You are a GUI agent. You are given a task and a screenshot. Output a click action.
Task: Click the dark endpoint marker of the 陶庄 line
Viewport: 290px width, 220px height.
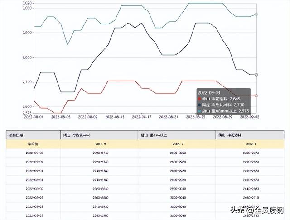256,75
